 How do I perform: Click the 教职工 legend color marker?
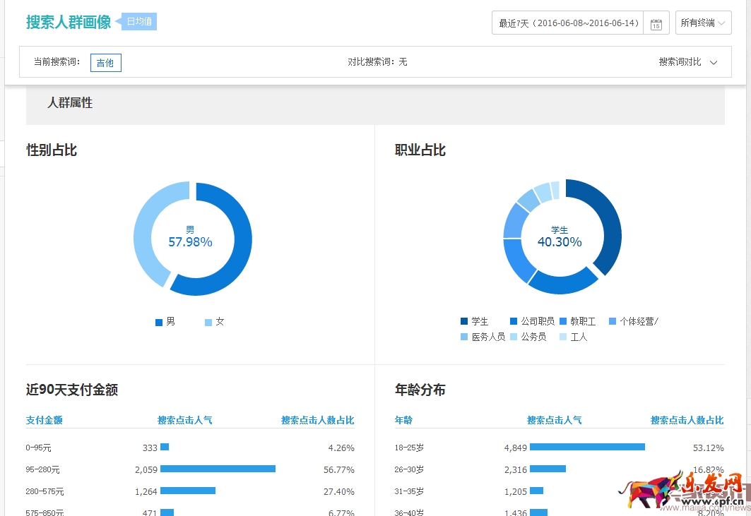tap(563, 322)
